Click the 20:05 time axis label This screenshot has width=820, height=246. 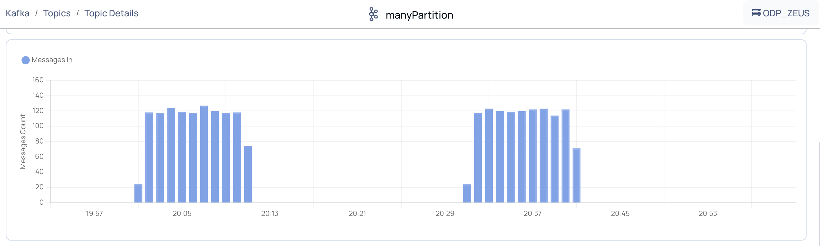(182, 214)
